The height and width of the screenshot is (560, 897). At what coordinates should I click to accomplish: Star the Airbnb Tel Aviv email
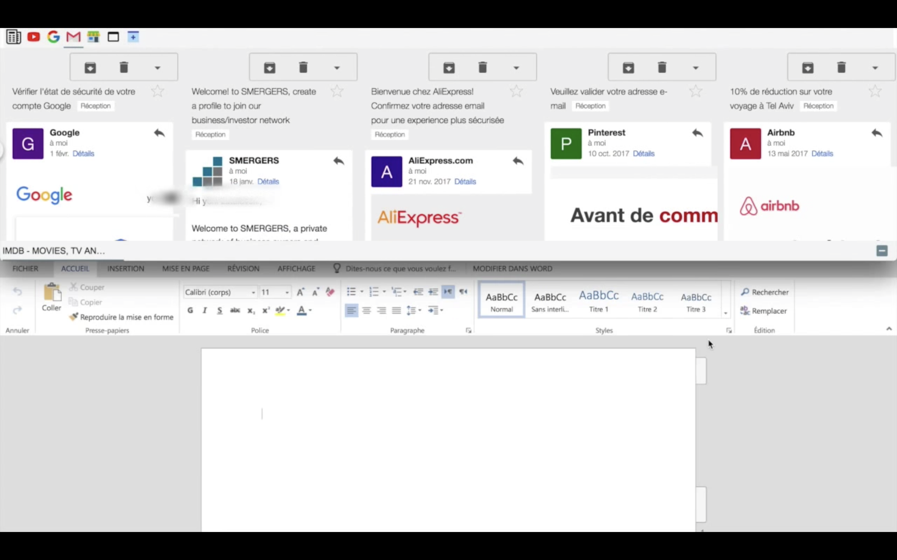[875, 91]
